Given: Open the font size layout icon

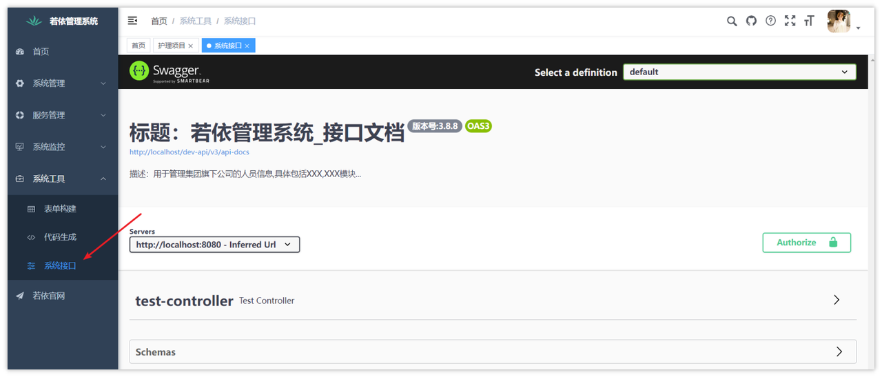Looking at the screenshot, I should point(809,21).
